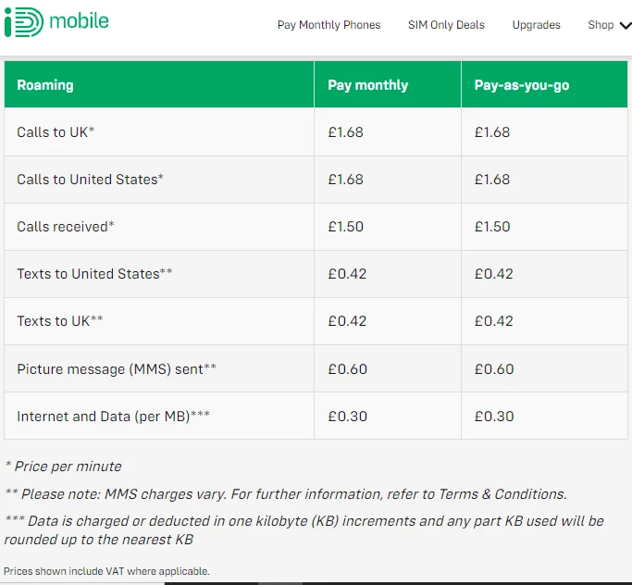Screen dimensions: 632x585
Task: Click the Roaming column header
Action: [45, 85]
